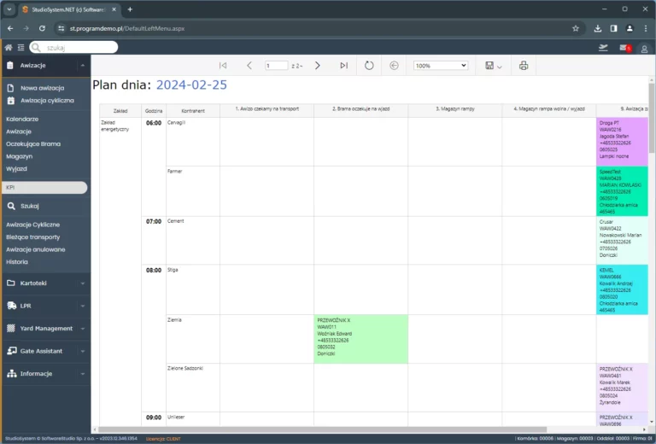
Task: Open the mail notifications icon
Action: (x=624, y=48)
